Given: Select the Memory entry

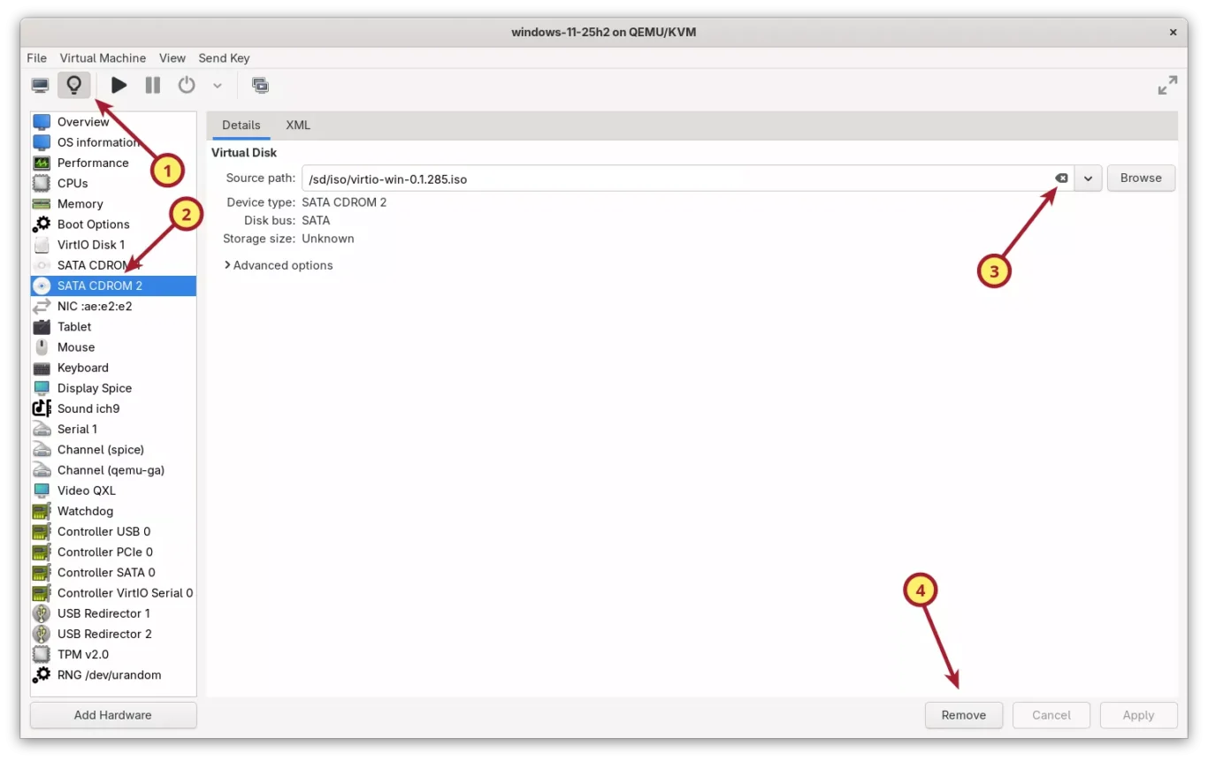Looking at the screenshot, I should (x=113, y=203).
